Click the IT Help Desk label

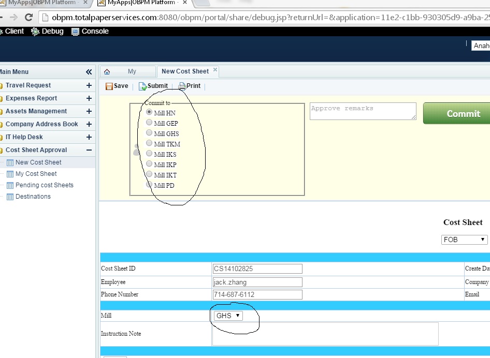tap(24, 137)
